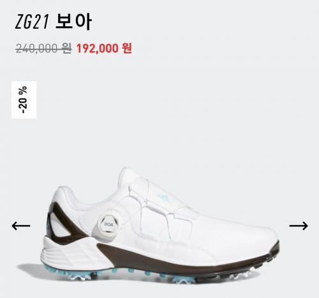
Task: Click the -20 % discount badge
Action: (x=24, y=100)
